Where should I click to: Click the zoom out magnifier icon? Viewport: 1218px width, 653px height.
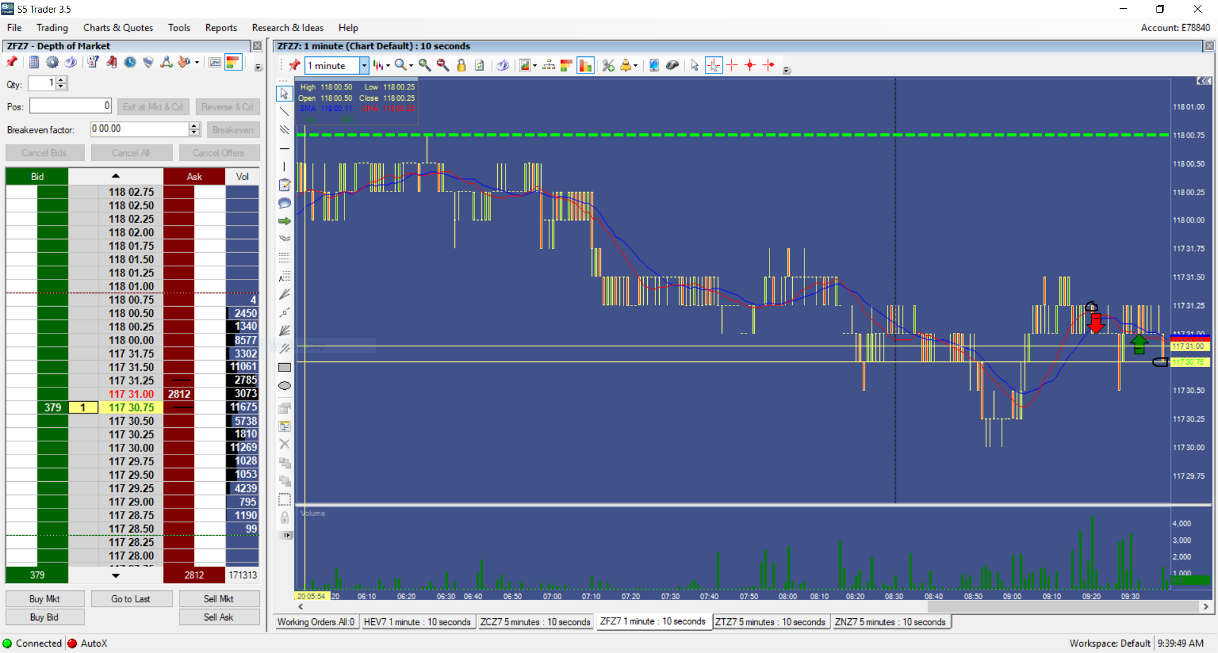coord(443,65)
